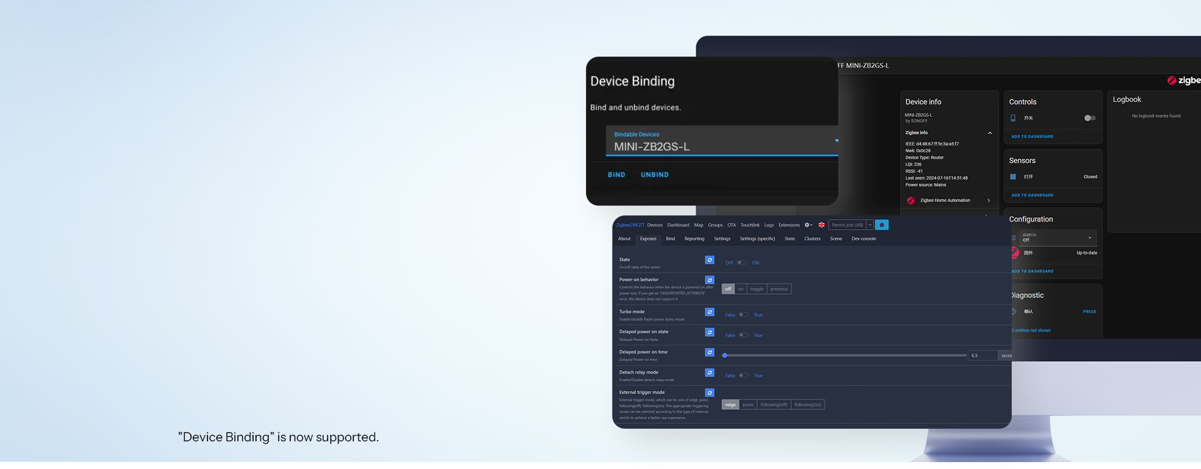This screenshot has width=1201, height=469.
Task: Select the 'pulse' external trigger mode
Action: 747,405
